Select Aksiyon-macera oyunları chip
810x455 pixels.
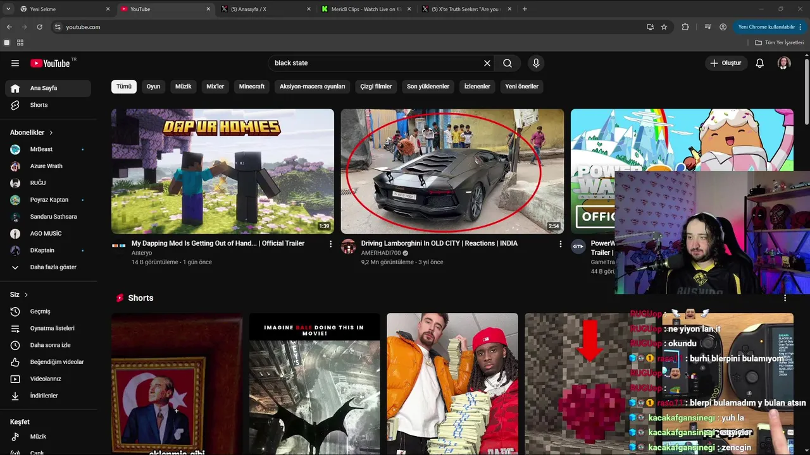point(313,87)
